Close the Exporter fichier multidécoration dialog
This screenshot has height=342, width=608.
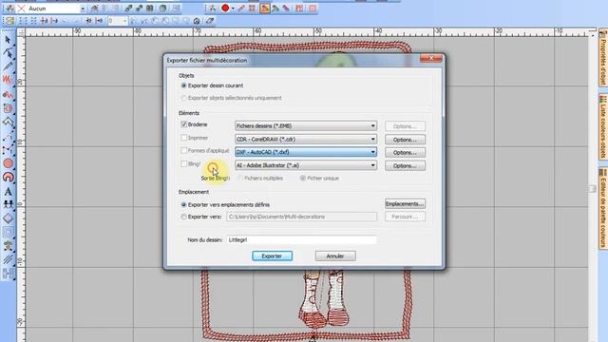point(430,58)
